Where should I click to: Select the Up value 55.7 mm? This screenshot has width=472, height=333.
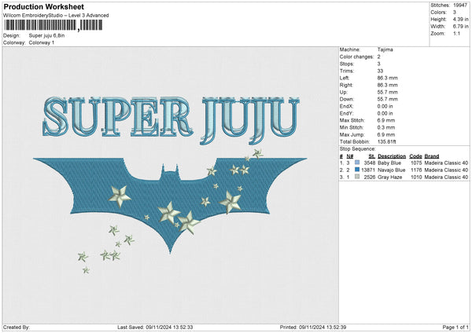click(x=387, y=92)
